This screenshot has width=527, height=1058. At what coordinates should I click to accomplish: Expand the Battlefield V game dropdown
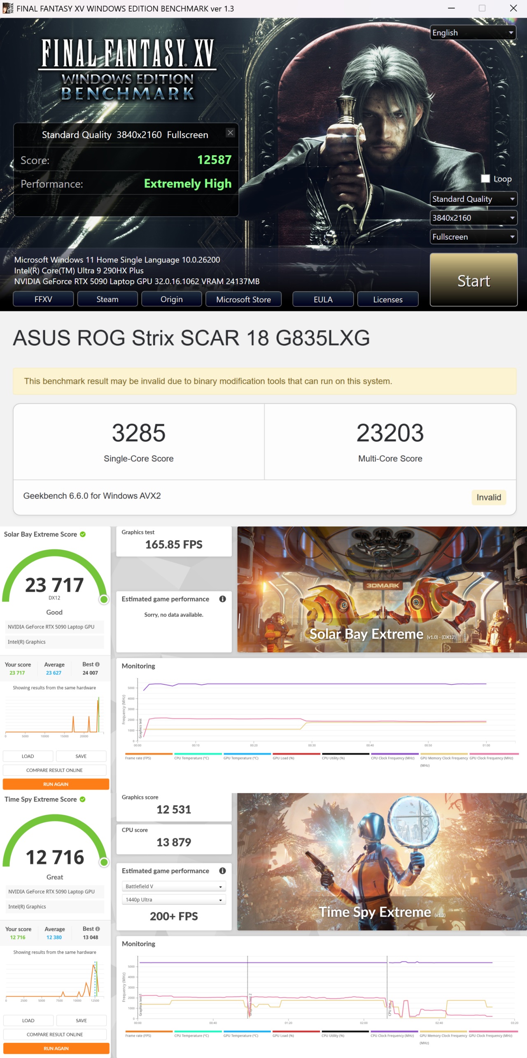[174, 886]
